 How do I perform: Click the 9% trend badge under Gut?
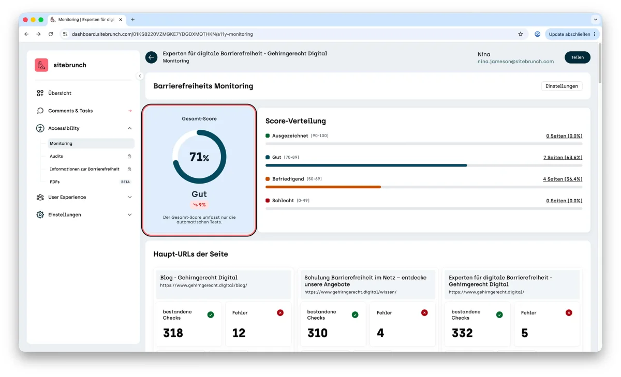click(199, 205)
